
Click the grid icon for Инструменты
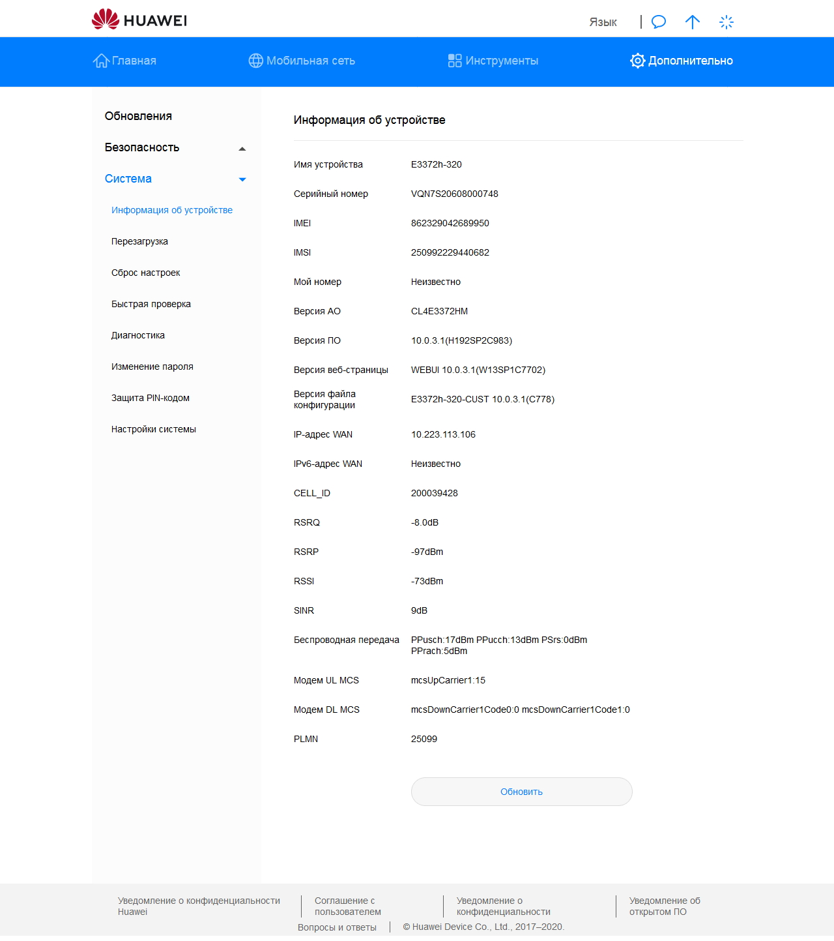[455, 61]
